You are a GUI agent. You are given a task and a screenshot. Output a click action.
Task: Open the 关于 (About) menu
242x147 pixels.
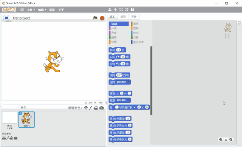pyautogui.click(x=61, y=10)
